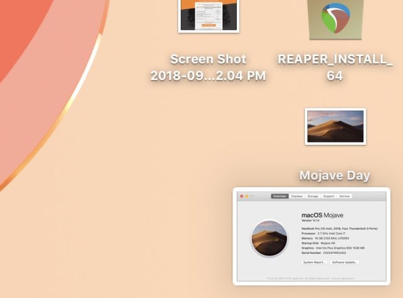This screenshot has width=403, height=298.
Task: Click the License Agreement footer link
Action: click(343, 278)
